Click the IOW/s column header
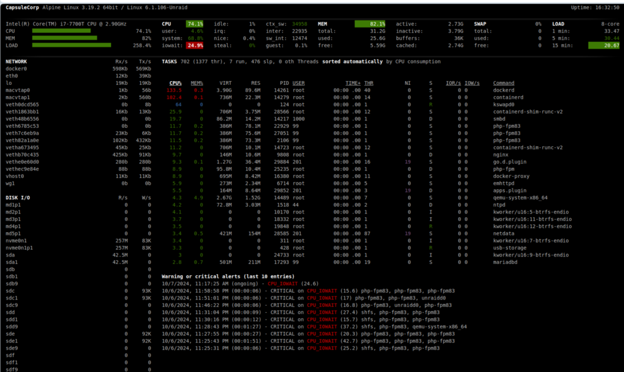This screenshot has height=372, width=624. 472,83
